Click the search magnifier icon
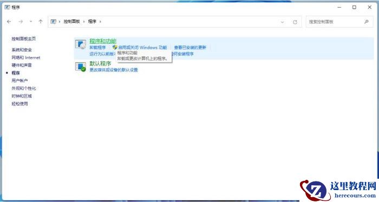Image resolution: width=379 pixels, height=202 pixels. [x=367, y=22]
